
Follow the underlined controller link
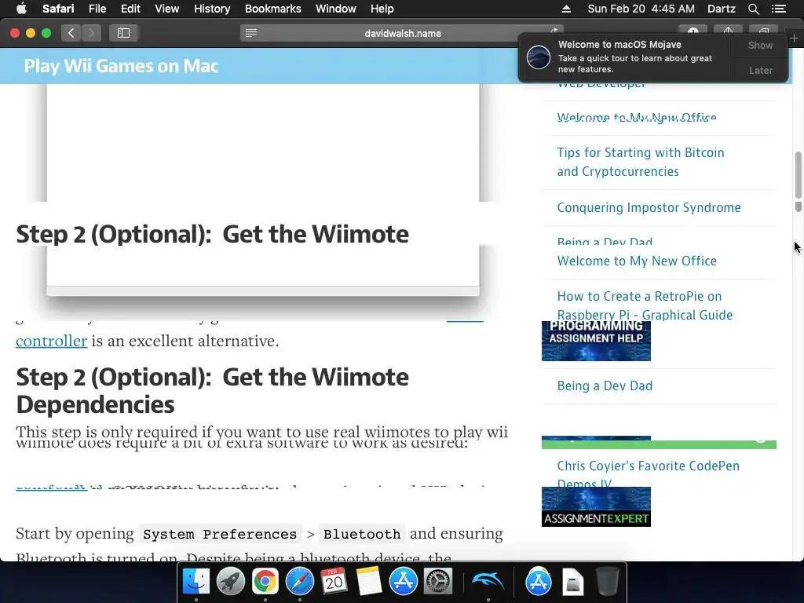(51, 341)
